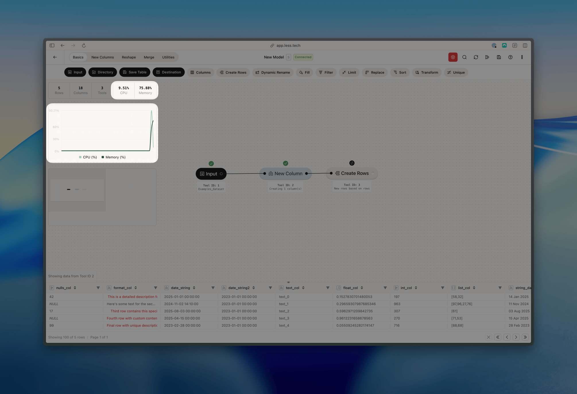
Task: Sort format_col using its sort arrows
Action: click(x=135, y=288)
